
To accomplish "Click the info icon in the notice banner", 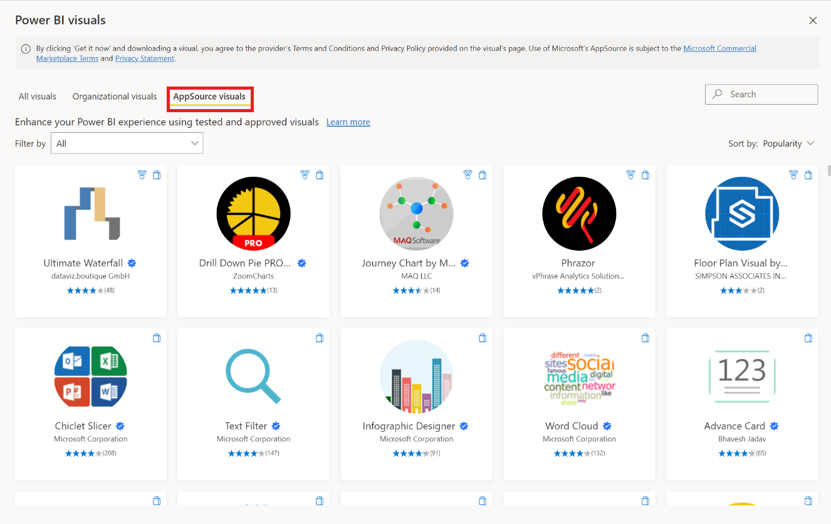I will click(26, 48).
